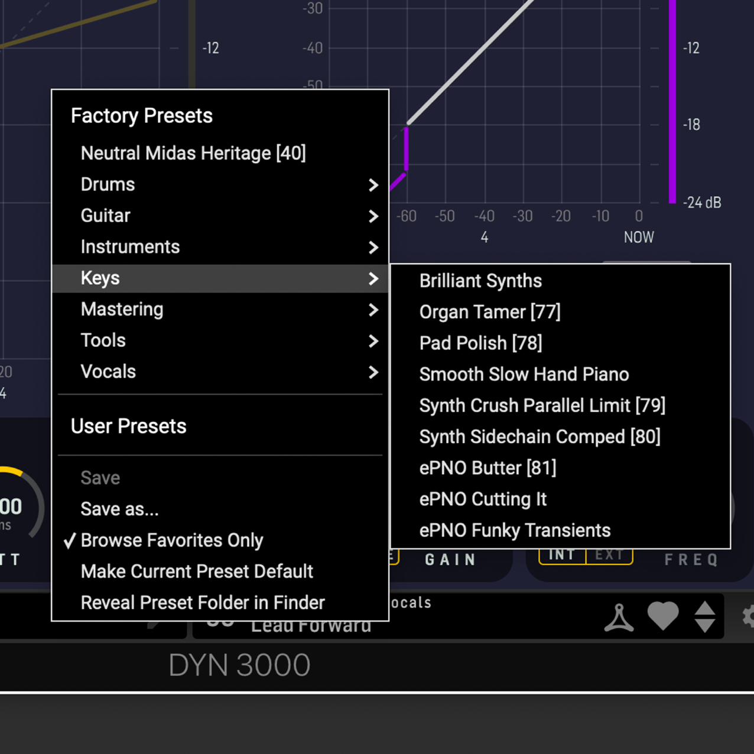Click the -24 dB meter label
This screenshot has height=754, width=754.
click(x=702, y=203)
